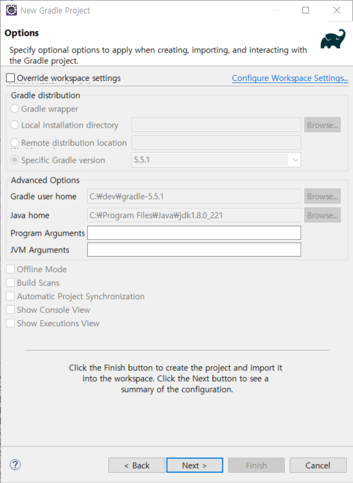Click the Gradle user home path field
The width and height of the screenshot is (353, 483).
coord(194,196)
